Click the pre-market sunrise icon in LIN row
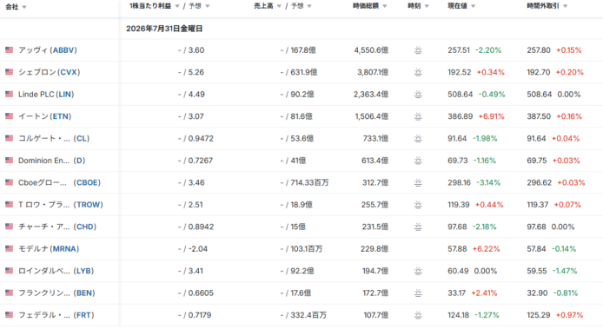The image size is (603, 329). pyautogui.click(x=418, y=94)
